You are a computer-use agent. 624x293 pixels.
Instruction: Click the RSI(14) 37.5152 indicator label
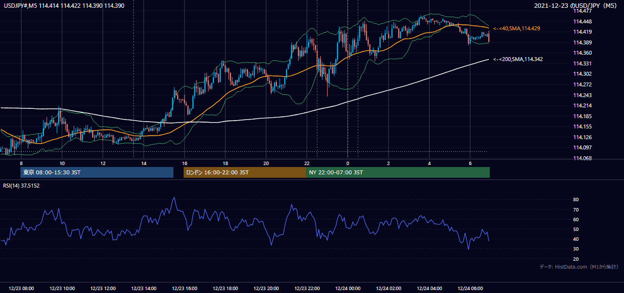tap(21, 186)
